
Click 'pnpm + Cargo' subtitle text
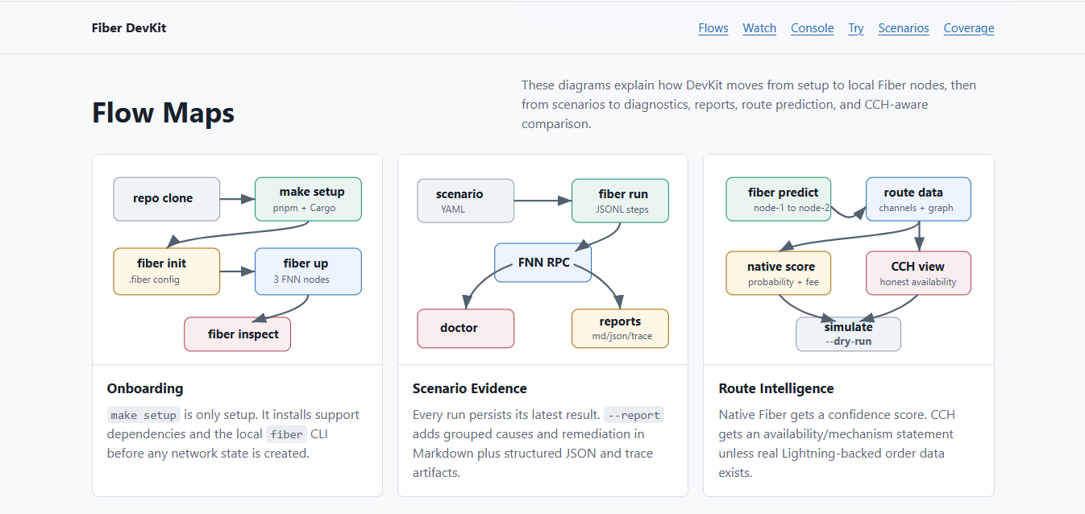(x=305, y=208)
